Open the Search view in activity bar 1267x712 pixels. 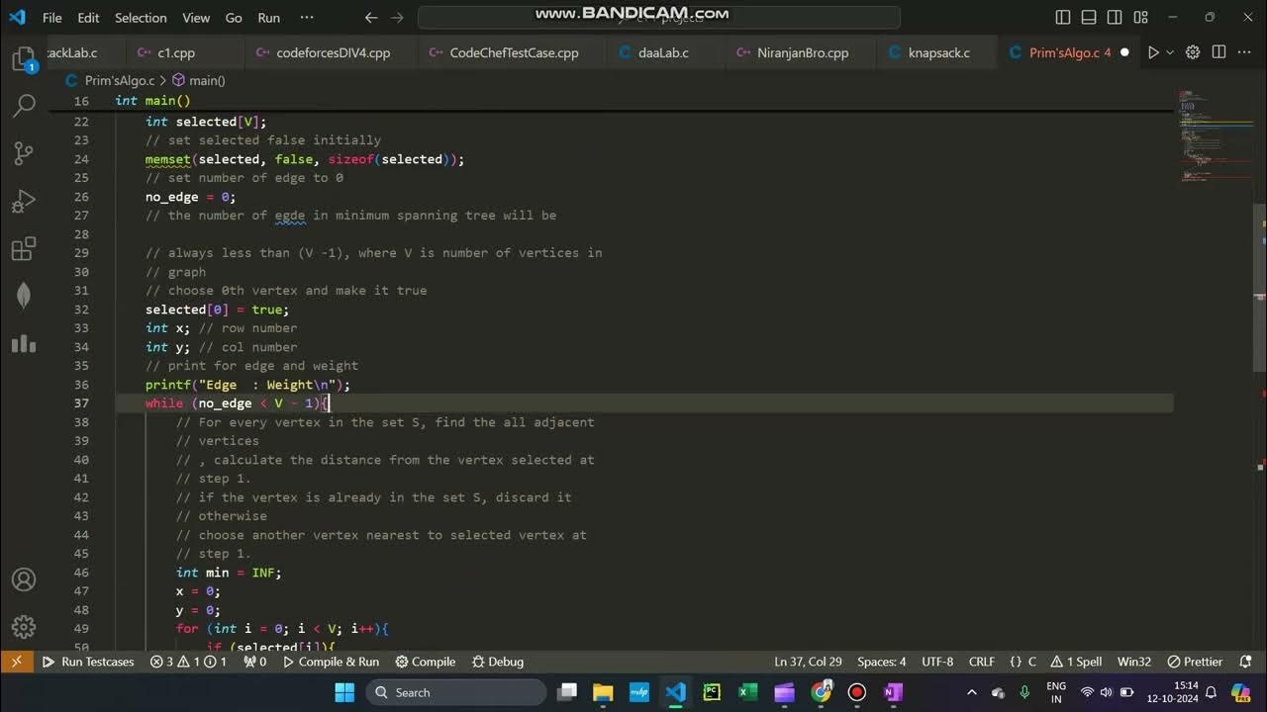pos(24,106)
